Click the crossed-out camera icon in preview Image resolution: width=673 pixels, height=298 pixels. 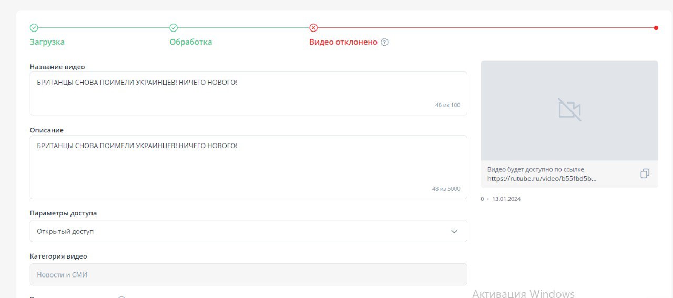[x=569, y=109]
